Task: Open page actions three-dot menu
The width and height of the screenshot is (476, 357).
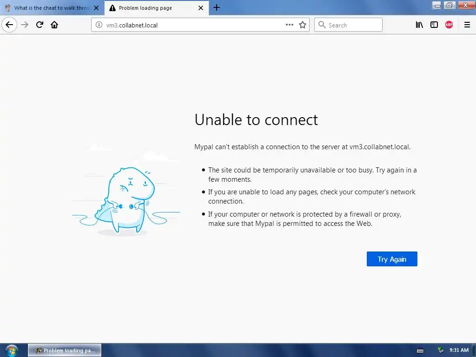Action: click(289, 25)
